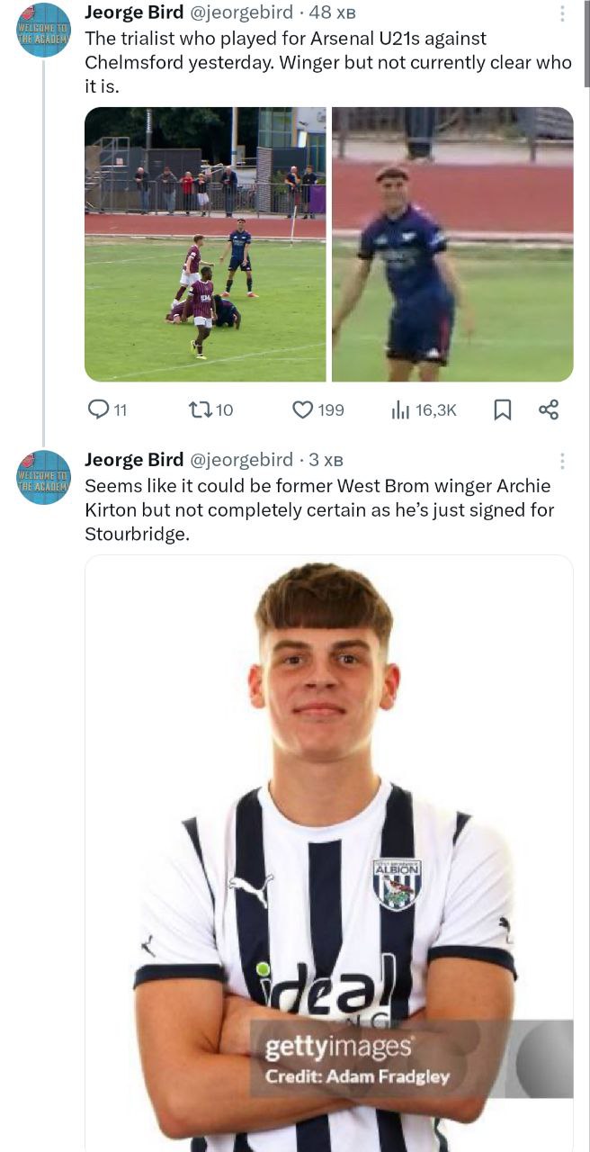This screenshot has height=1152, width=590.
Task: Open the right close-up trialist photo
Action: pos(452,244)
